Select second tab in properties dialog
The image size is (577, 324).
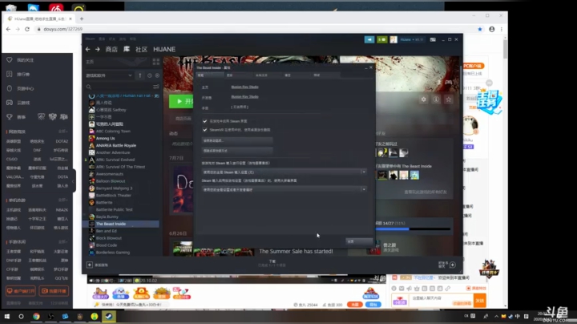(x=238, y=75)
